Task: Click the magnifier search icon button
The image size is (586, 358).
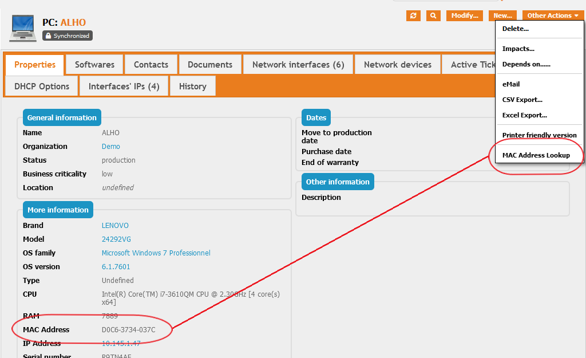Action: point(433,15)
